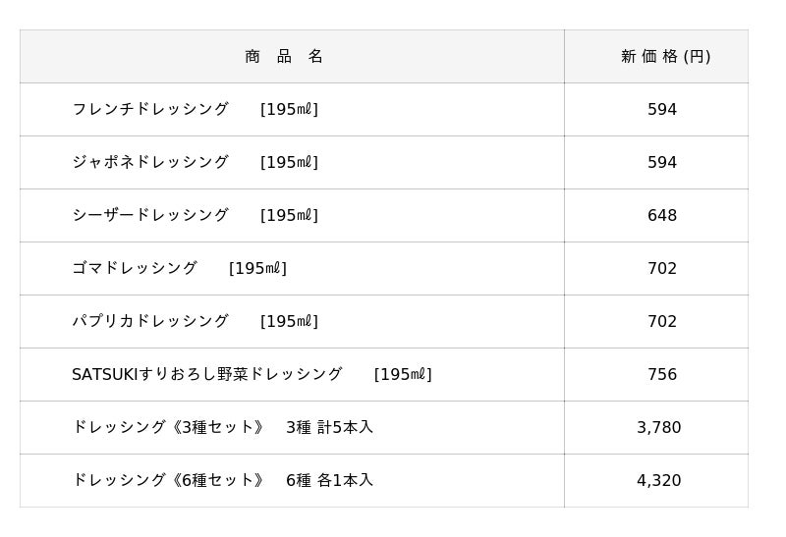786x537 pixels.
Task: Click the 商品名 column header
Action: pos(284,57)
